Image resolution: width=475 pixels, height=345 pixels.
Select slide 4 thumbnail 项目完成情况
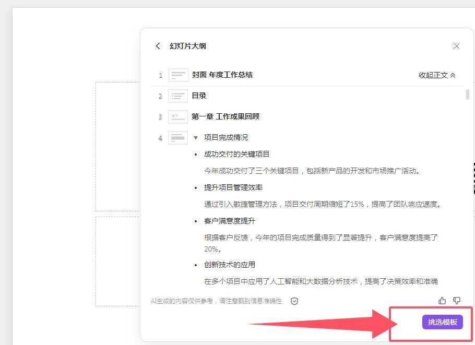tap(178, 138)
